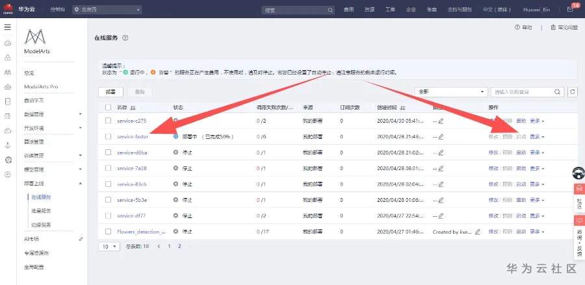Check the box for service-df77

click(108, 216)
